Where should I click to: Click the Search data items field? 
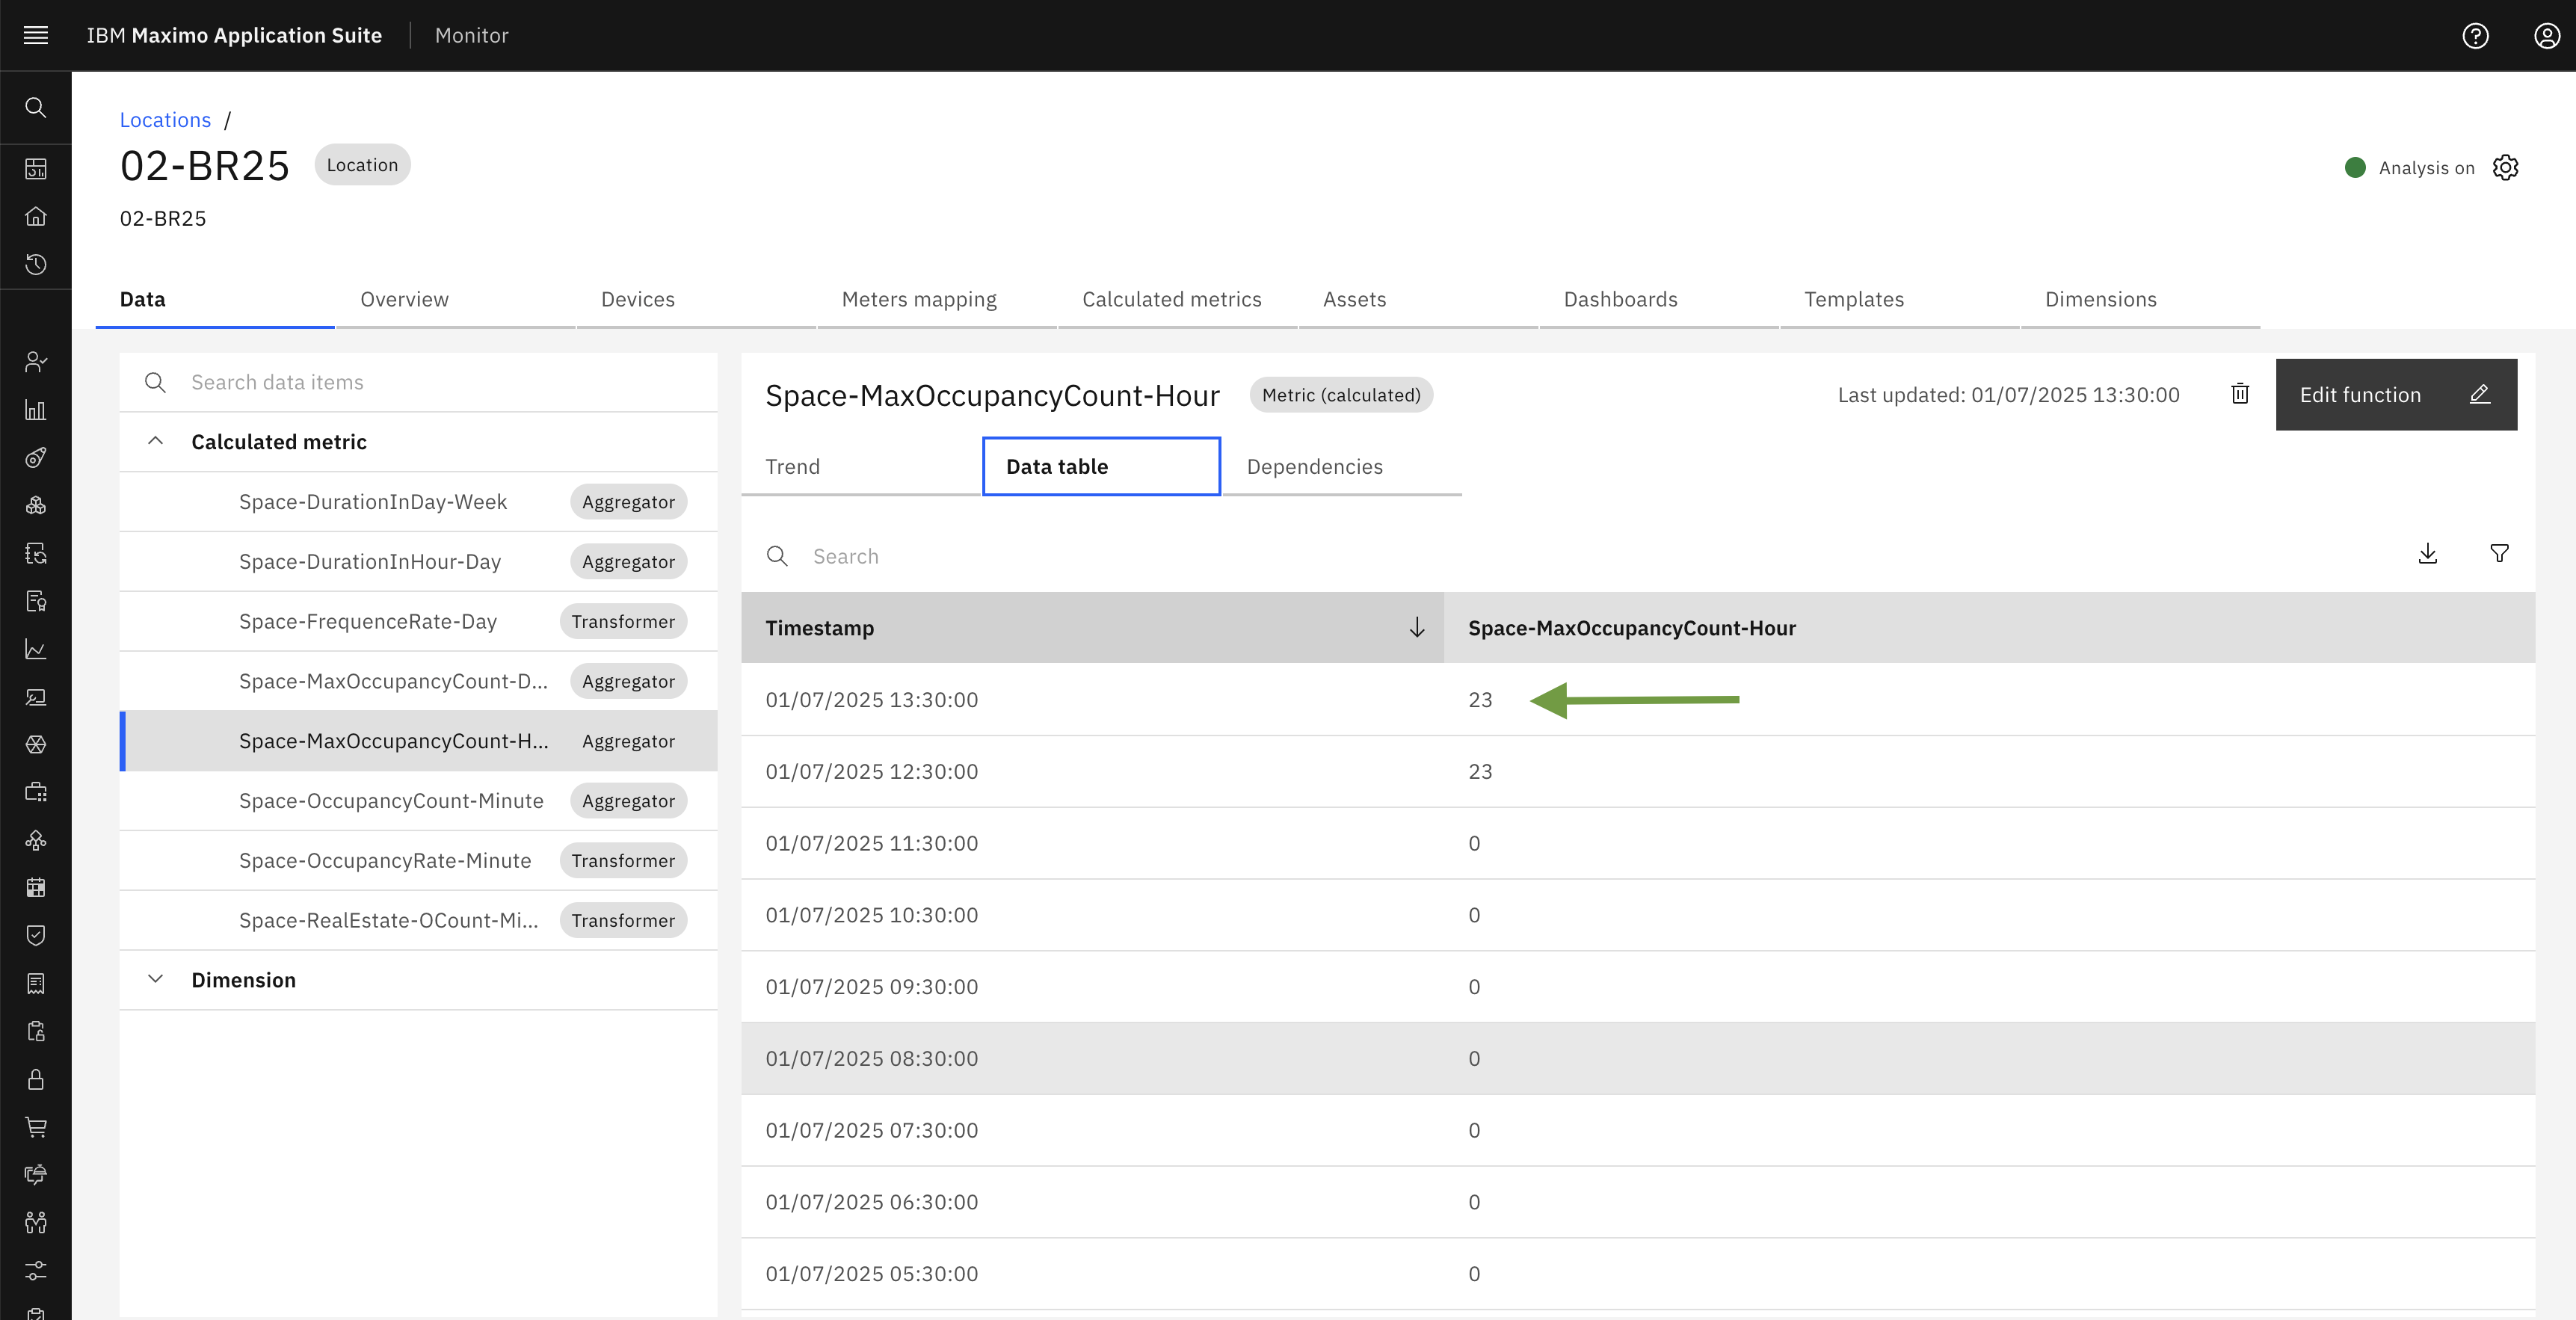(418, 382)
